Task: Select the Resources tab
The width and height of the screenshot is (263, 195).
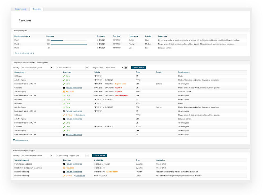Action: tap(36, 9)
